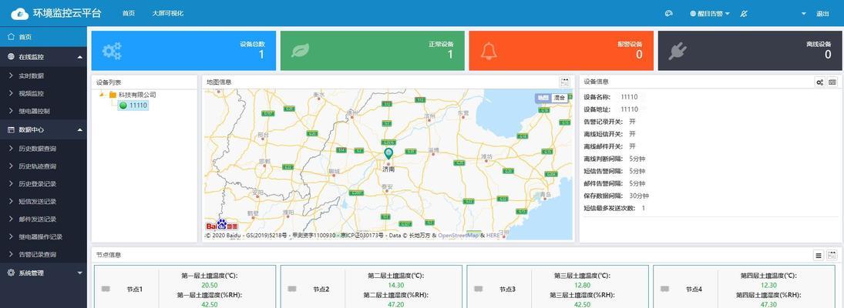
Task: Click the list view icon in 节点信息
Action: (x=819, y=256)
